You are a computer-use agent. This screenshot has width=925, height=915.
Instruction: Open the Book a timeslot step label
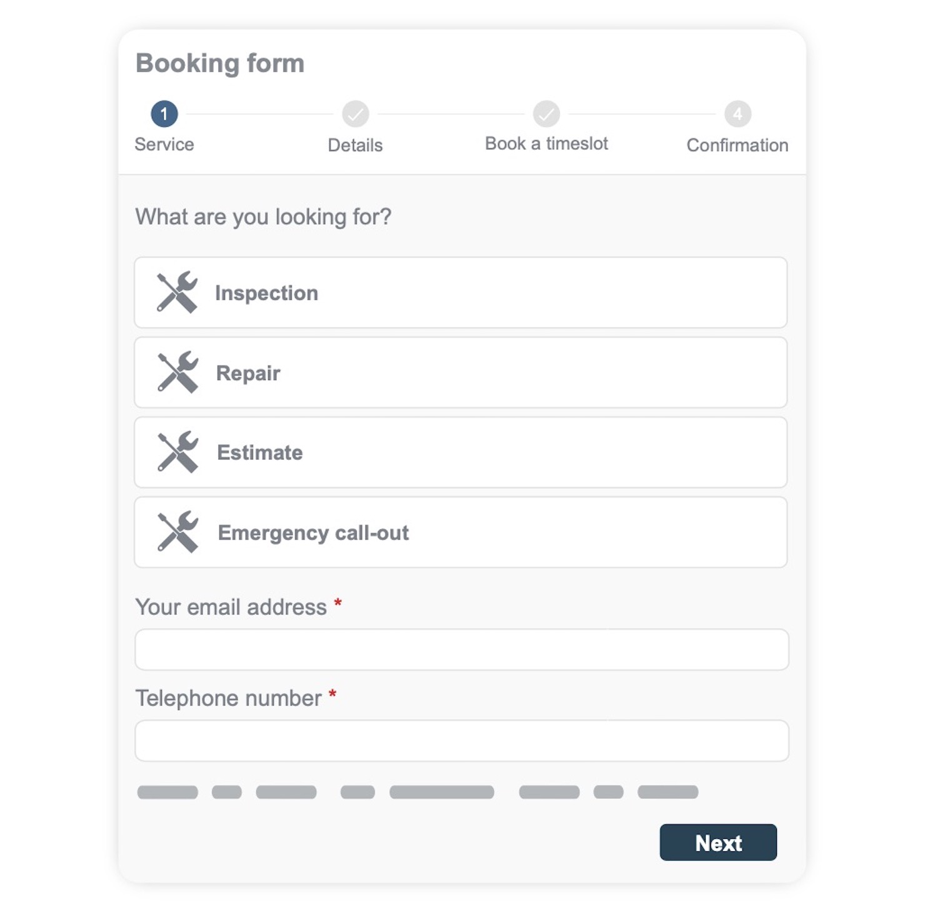coord(546,144)
